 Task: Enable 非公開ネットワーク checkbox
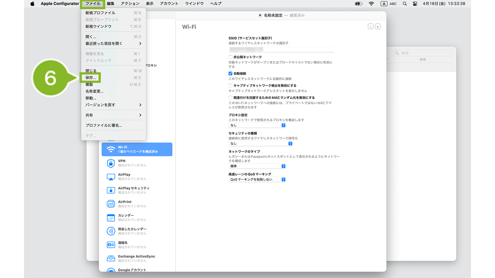click(230, 57)
